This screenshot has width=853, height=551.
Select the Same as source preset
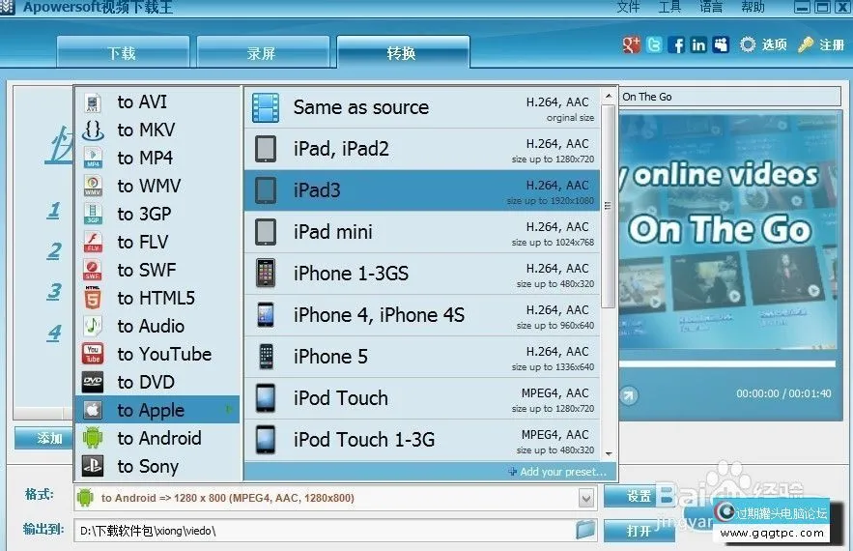[421, 107]
